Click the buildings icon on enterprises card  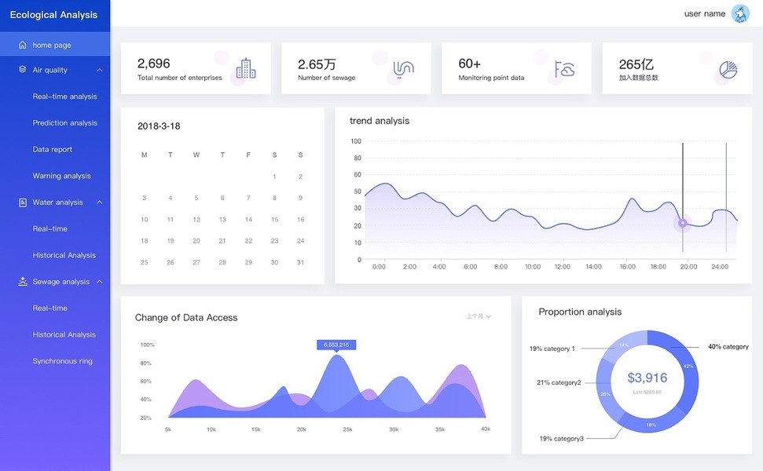[x=246, y=68]
